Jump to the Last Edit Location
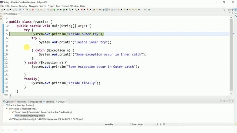This screenshot has width=237, height=133. pyautogui.click(x=130, y=10)
